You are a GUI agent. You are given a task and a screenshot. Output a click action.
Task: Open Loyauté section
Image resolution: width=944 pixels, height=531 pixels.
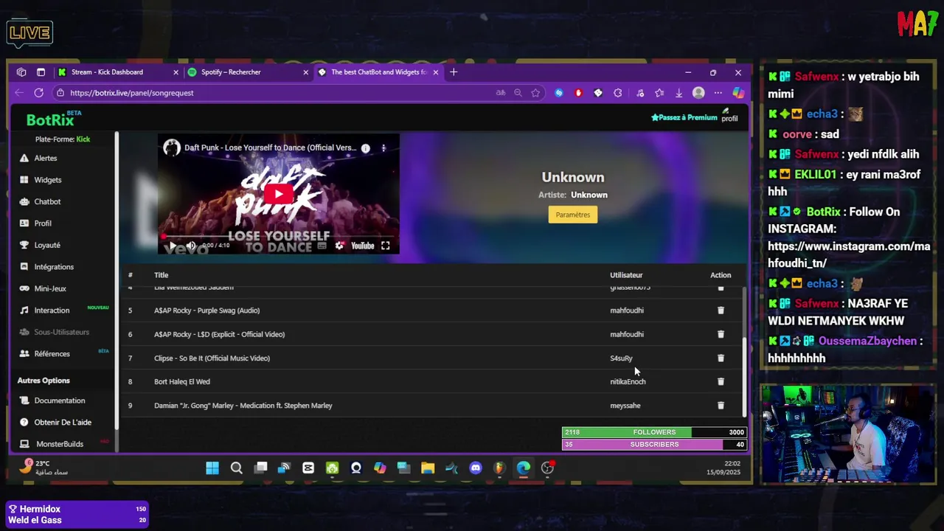click(47, 245)
